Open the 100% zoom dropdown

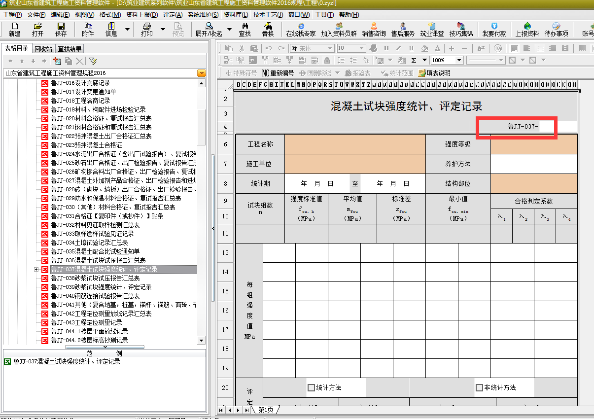(459, 60)
